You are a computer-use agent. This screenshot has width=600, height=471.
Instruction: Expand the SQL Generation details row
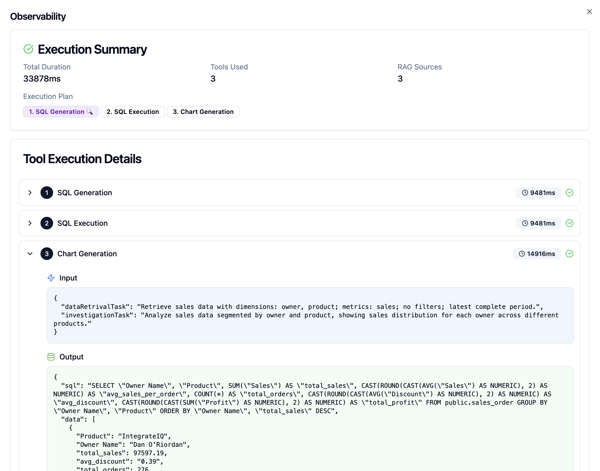point(30,193)
